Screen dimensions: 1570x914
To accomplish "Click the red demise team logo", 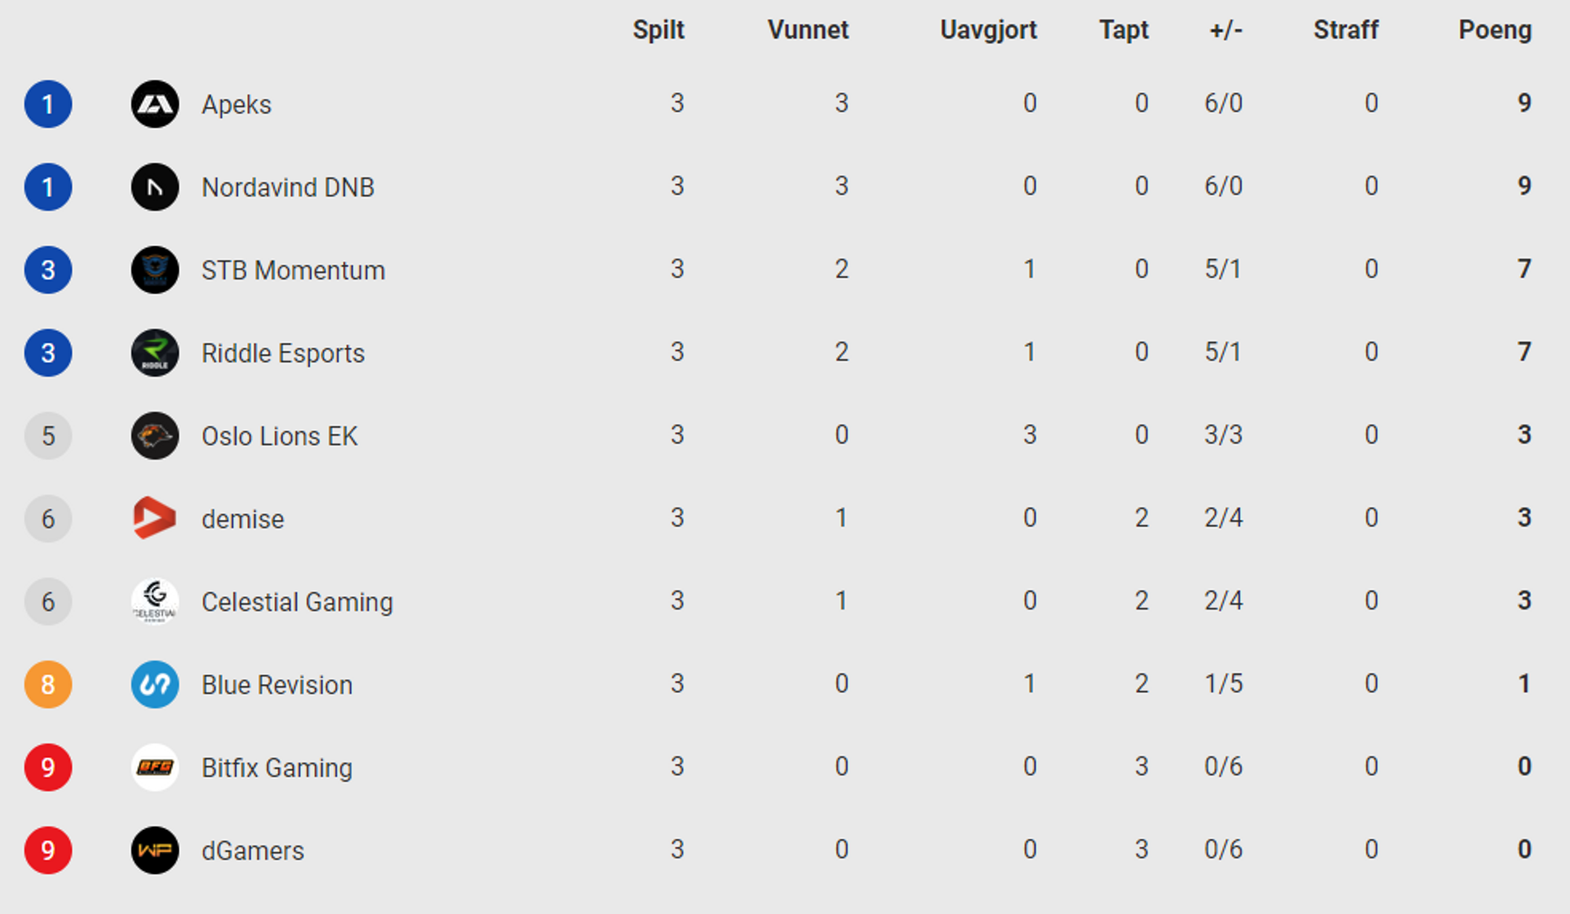I will pyautogui.click(x=155, y=519).
